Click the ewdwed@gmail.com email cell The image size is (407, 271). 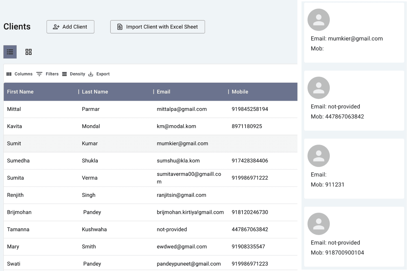click(182, 247)
